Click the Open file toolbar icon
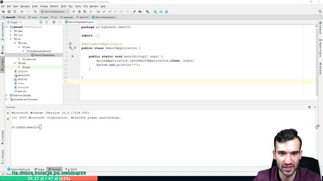This screenshot has width=323, height=181. click(4, 12)
